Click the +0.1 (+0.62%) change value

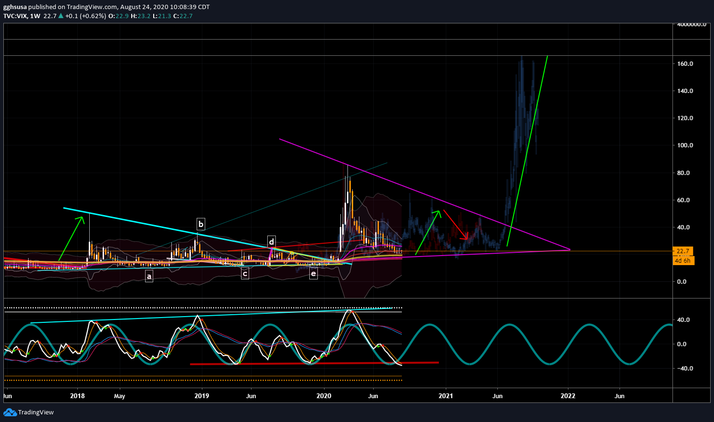tap(85, 16)
